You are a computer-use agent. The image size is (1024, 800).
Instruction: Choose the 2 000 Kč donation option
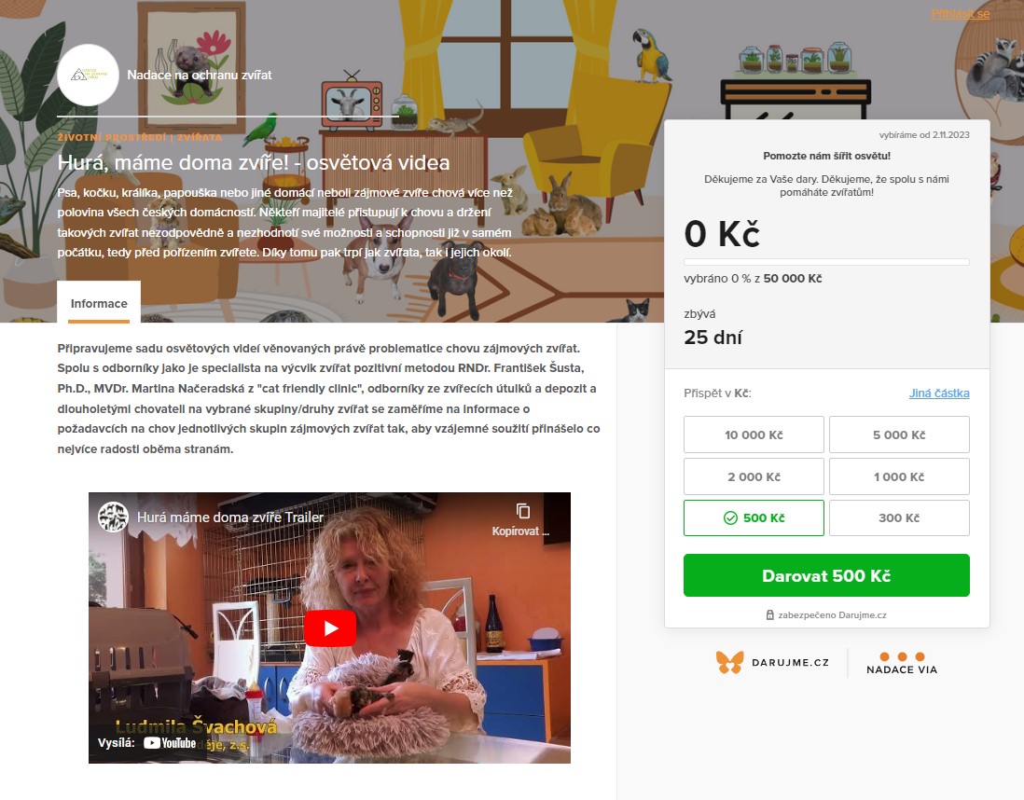754,476
